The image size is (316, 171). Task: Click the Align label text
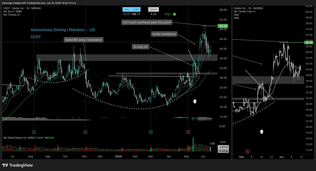pos(168,14)
